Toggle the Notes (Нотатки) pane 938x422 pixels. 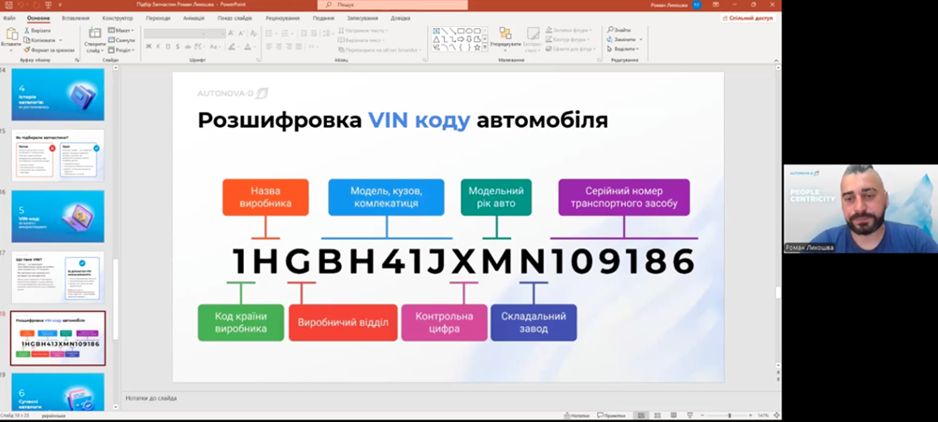(578, 415)
